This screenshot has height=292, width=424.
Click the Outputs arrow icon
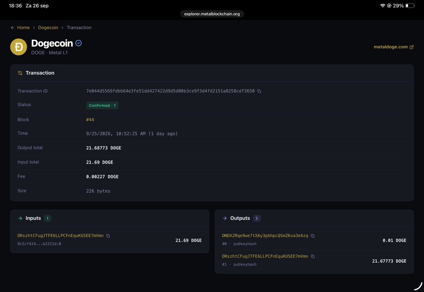[x=225, y=219]
